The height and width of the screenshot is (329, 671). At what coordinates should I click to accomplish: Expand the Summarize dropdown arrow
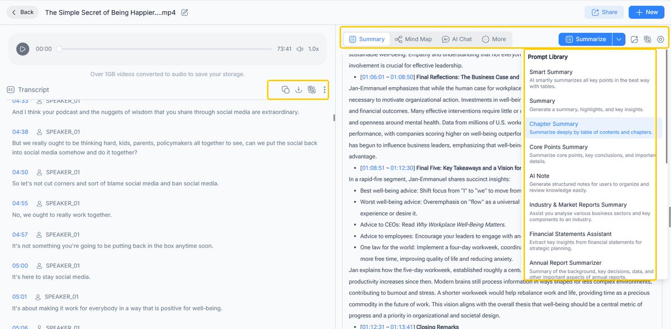pyautogui.click(x=619, y=39)
